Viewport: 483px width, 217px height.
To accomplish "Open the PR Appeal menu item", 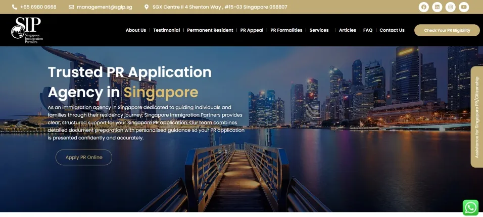I will [x=252, y=30].
